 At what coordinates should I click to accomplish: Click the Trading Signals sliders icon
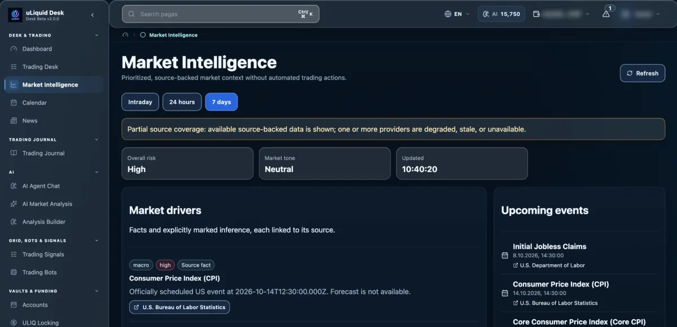click(14, 254)
